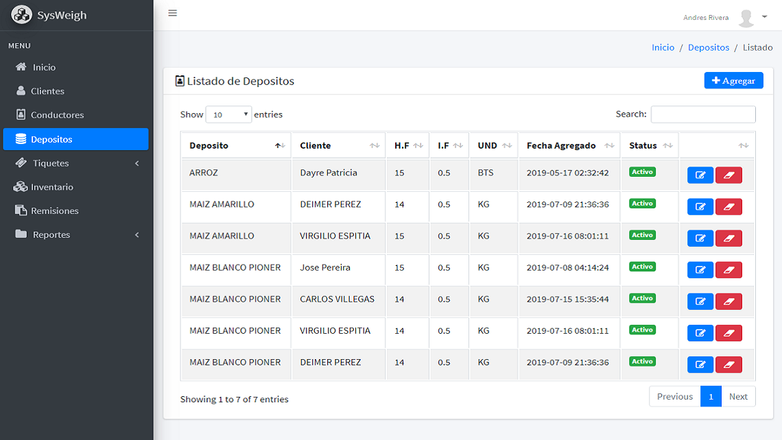The width and height of the screenshot is (782, 440).
Task: Click into the Search input field
Action: click(x=702, y=114)
